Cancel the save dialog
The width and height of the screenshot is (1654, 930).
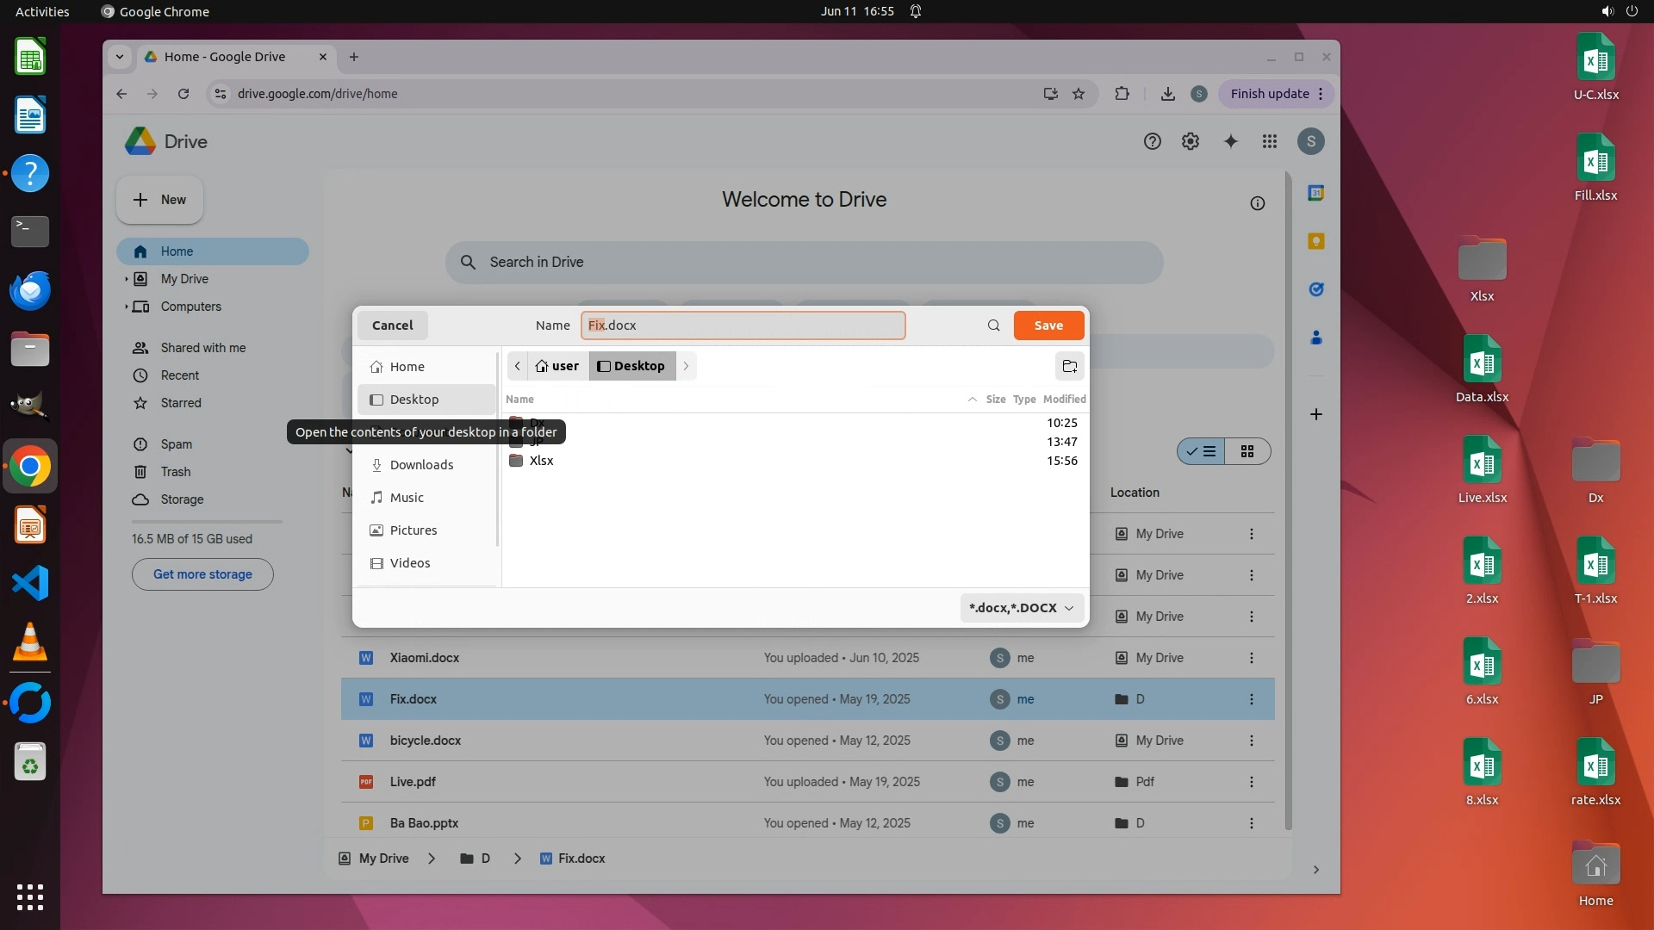[x=392, y=325]
